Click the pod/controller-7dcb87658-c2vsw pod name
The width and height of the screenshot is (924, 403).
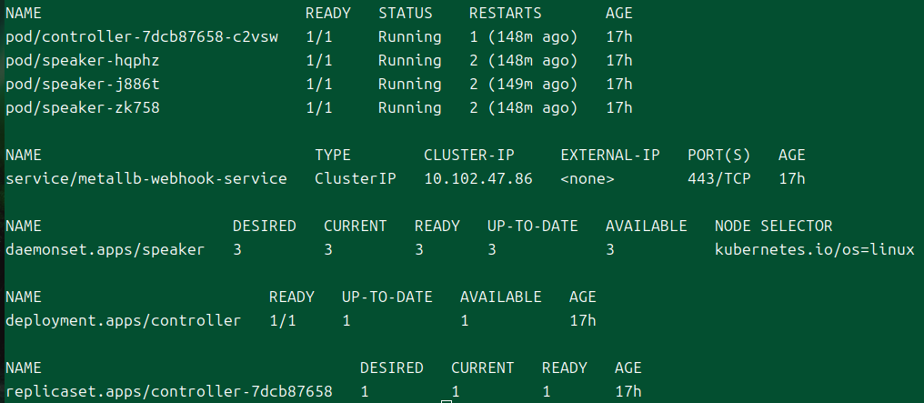(141, 37)
